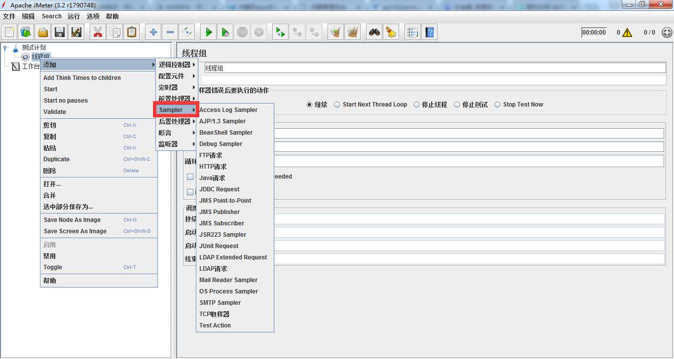Select Start Next Thread Loop radio

tap(371, 105)
